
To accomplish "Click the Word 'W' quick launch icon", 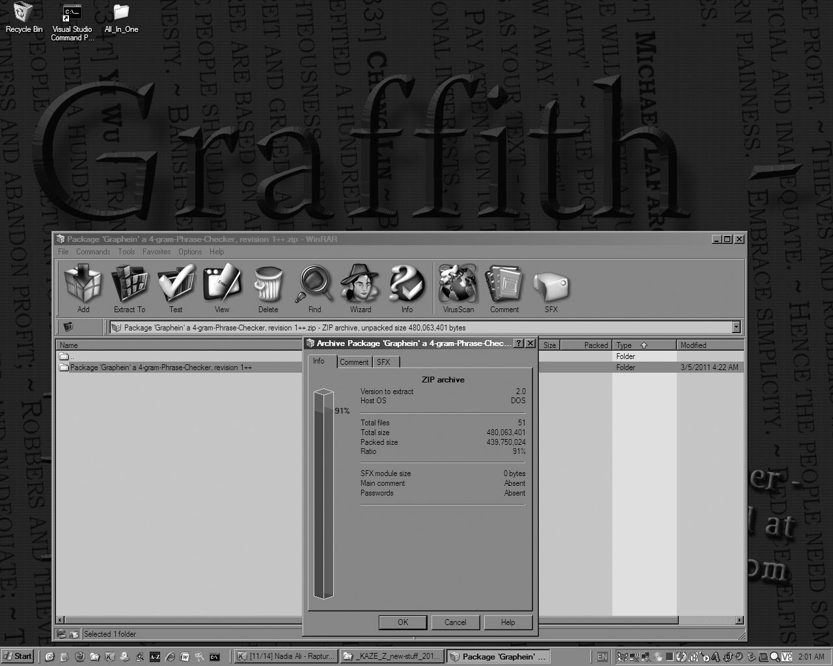I will click(185, 657).
